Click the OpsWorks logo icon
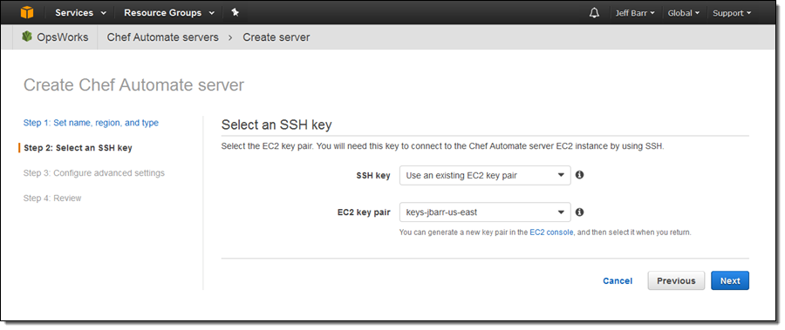This screenshot has width=785, height=330. [27, 37]
